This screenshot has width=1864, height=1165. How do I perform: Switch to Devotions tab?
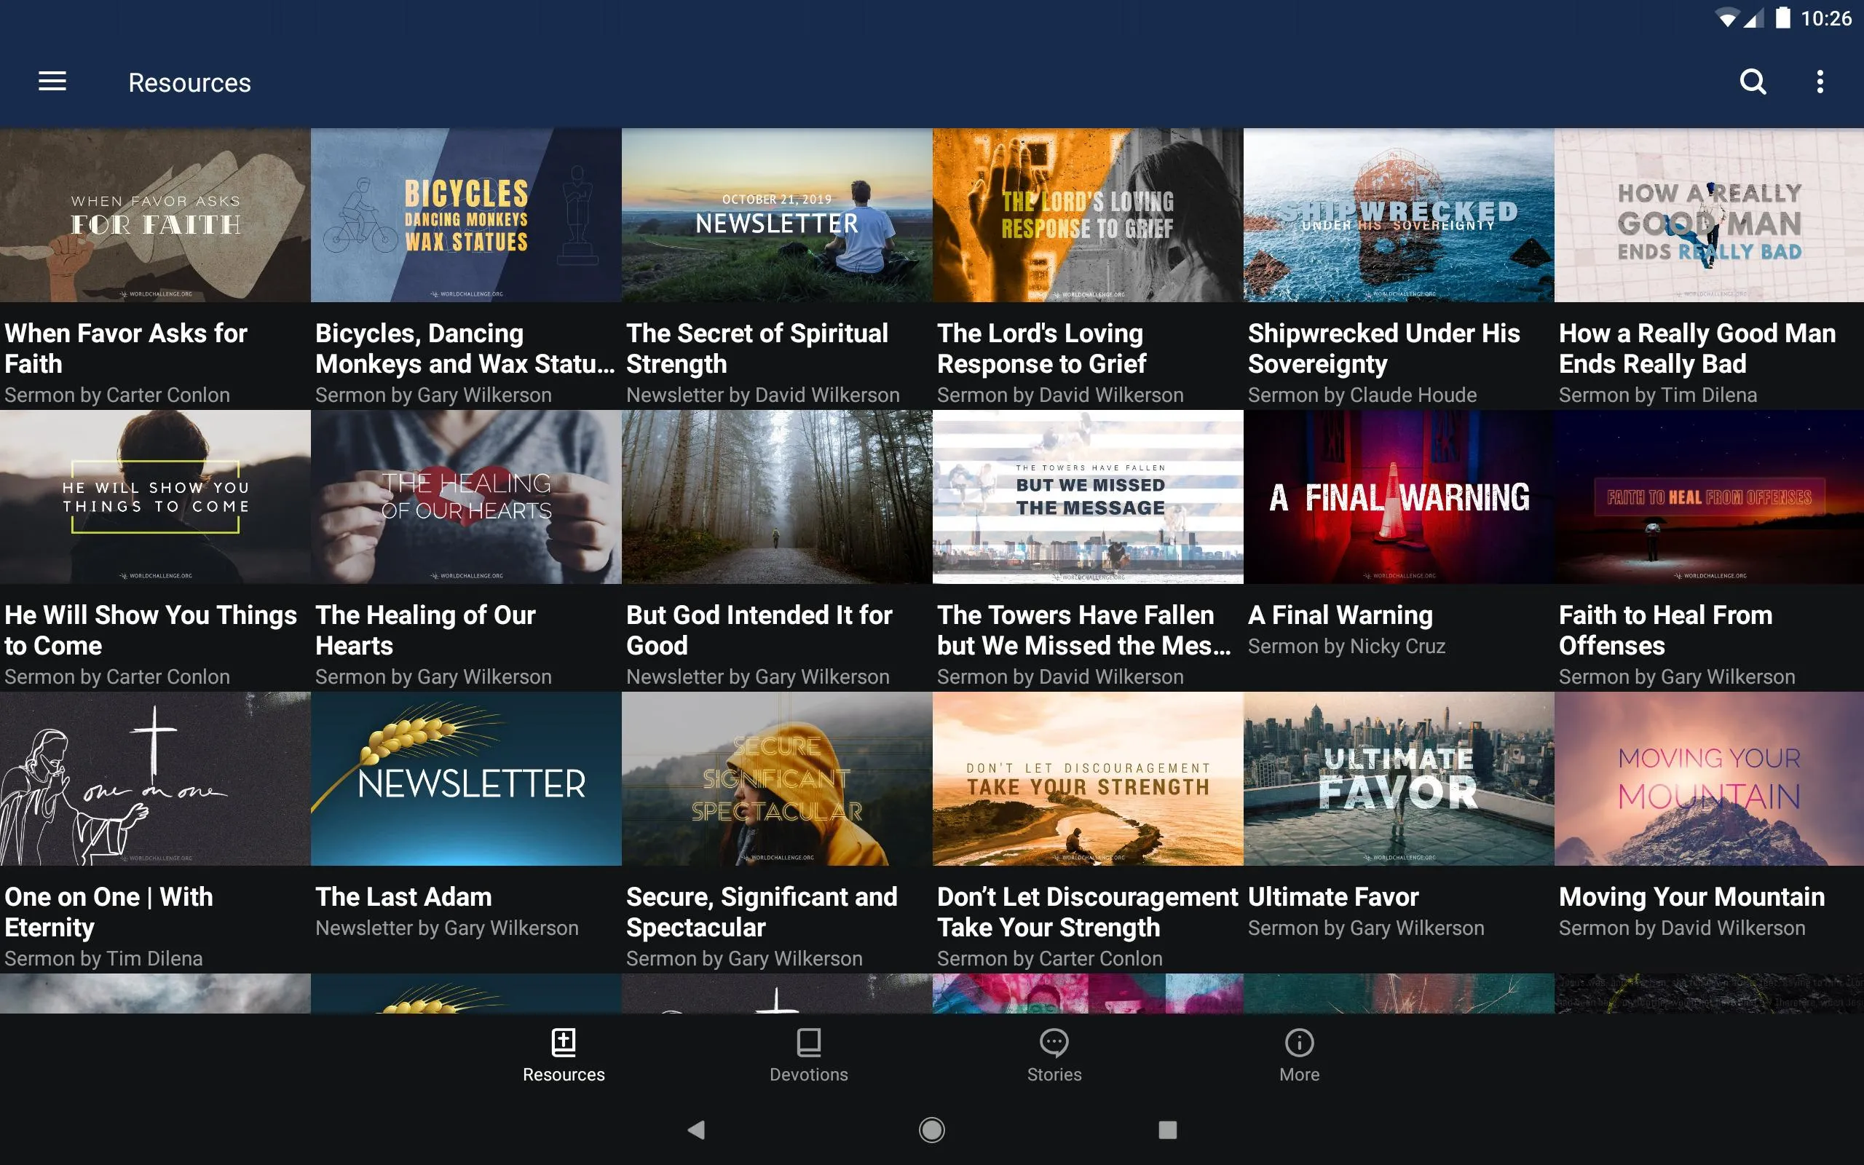[x=807, y=1055]
